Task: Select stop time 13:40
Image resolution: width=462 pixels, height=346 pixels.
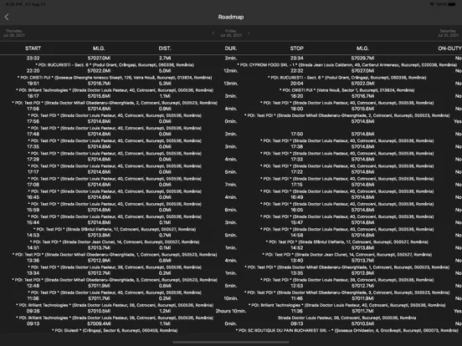Action: (297, 261)
